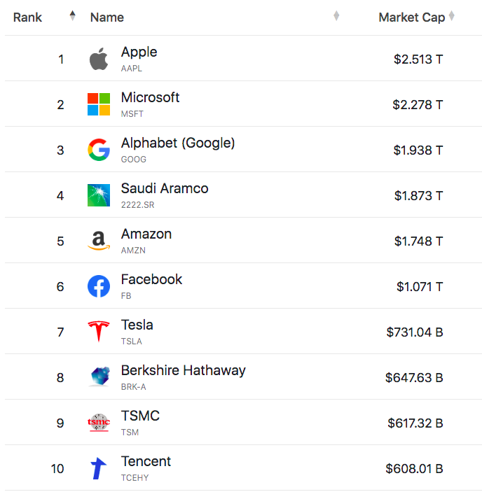Open the Alphabet (Google) link
482x492 pixels.
pos(178,143)
